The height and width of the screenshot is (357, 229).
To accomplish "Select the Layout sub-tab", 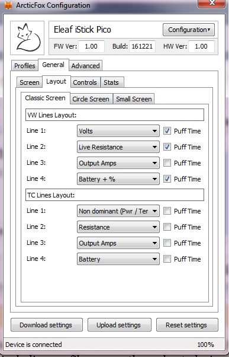I will coord(56,81).
